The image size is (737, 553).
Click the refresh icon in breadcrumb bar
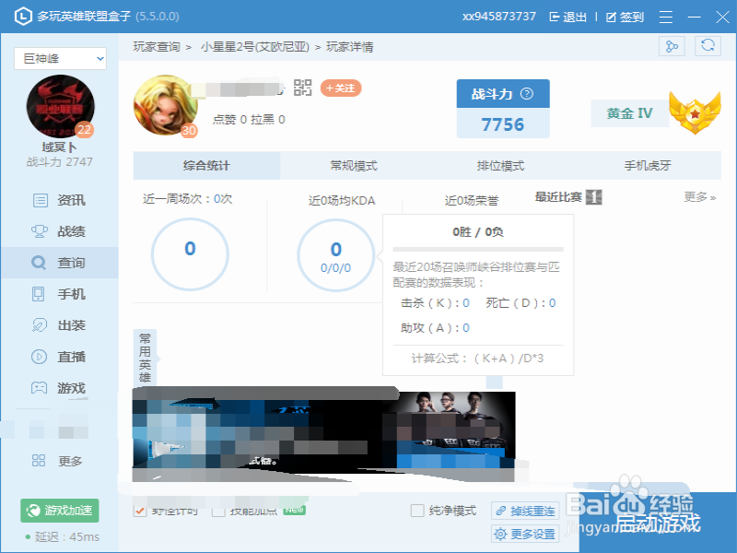coord(708,46)
